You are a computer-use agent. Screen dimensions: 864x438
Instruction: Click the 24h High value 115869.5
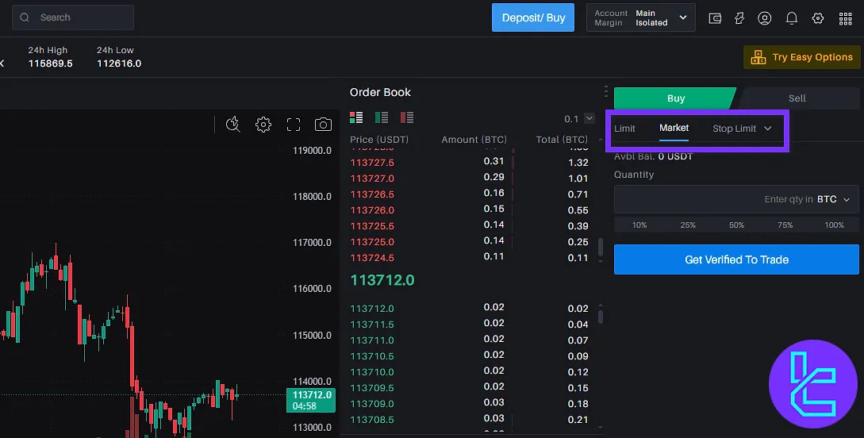tap(50, 63)
